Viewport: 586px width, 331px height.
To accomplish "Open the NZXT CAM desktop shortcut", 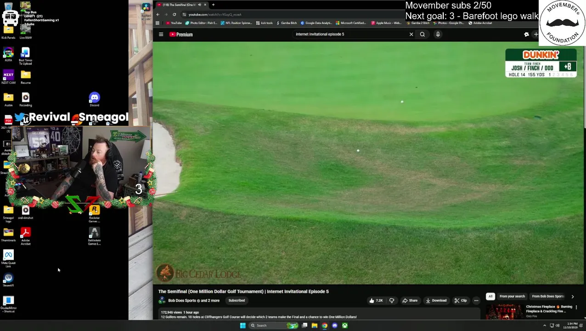I will point(8,77).
